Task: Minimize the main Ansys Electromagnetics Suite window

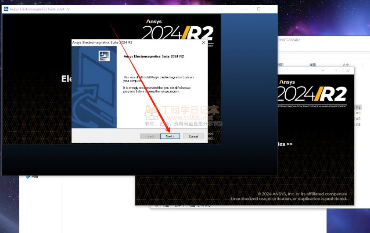Action: tap(246, 9)
